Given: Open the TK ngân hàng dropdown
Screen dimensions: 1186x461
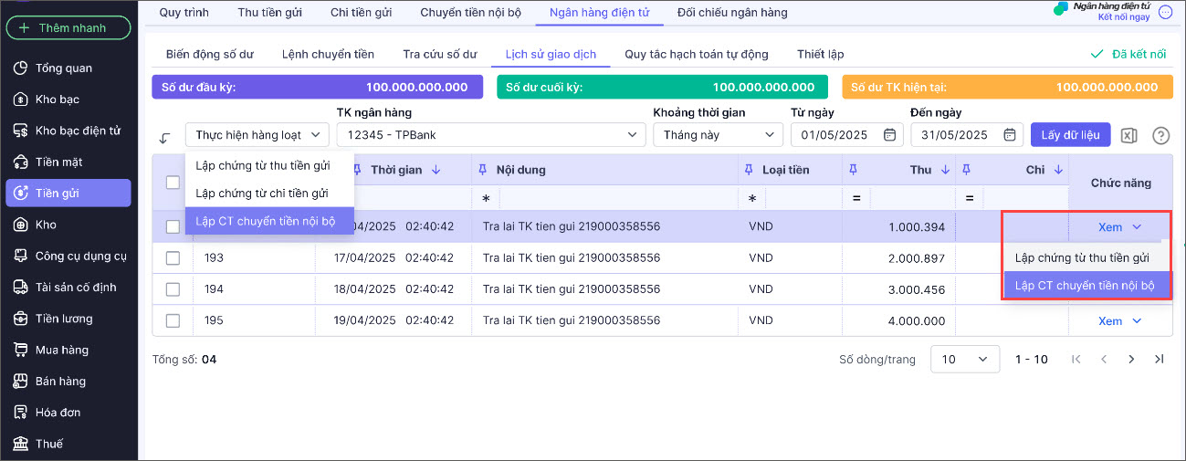Looking at the screenshot, I should [490, 135].
